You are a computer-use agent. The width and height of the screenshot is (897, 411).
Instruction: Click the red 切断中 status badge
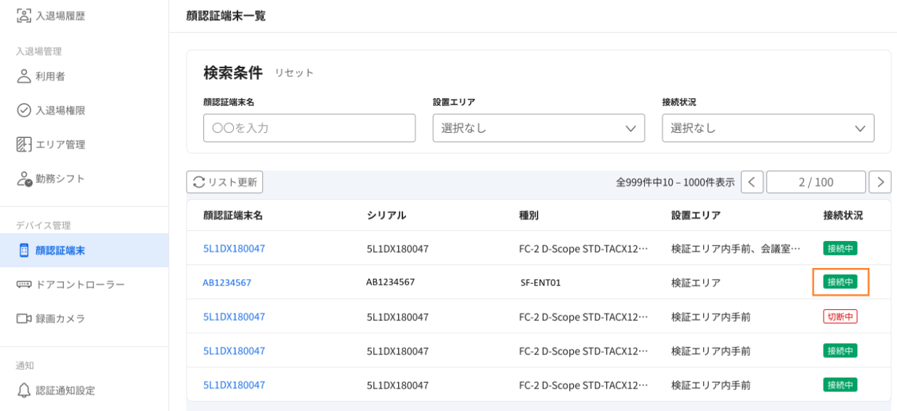[x=840, y=316]
